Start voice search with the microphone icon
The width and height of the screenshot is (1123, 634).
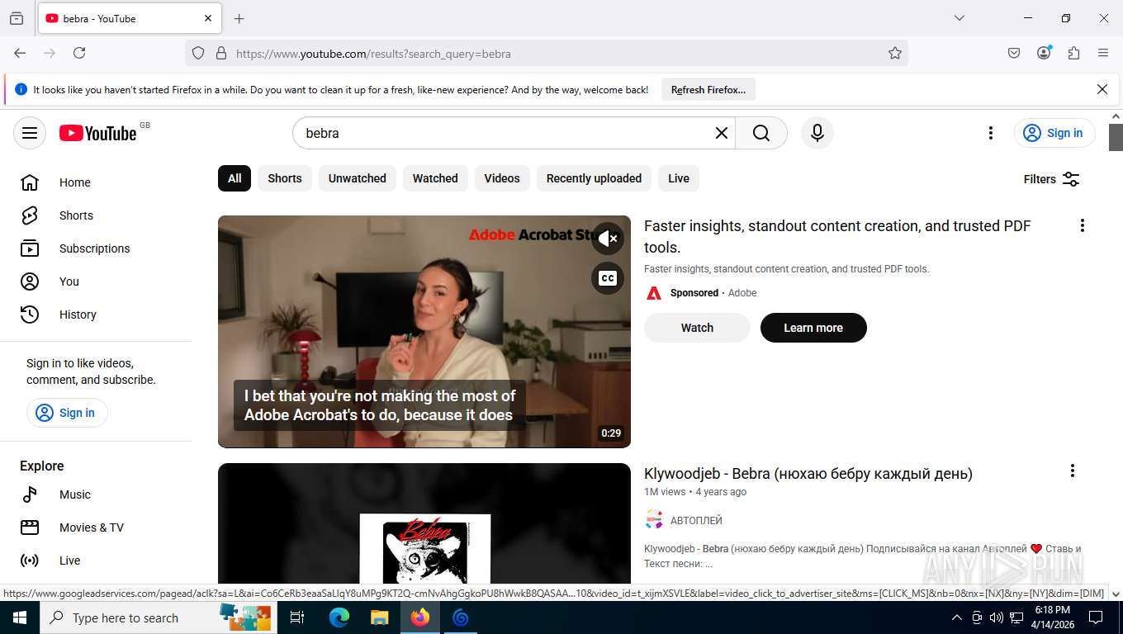[x=817, y=133]
